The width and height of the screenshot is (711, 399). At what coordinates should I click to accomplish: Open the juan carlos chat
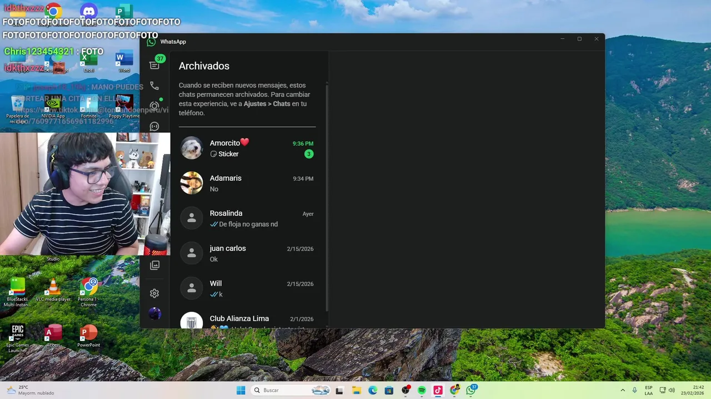pyautogui.click(x=247, y=253)
